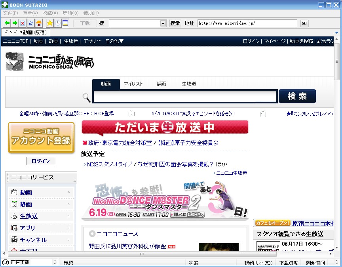
Task: Click the 検索 button on the page
Action: point(297,96)
